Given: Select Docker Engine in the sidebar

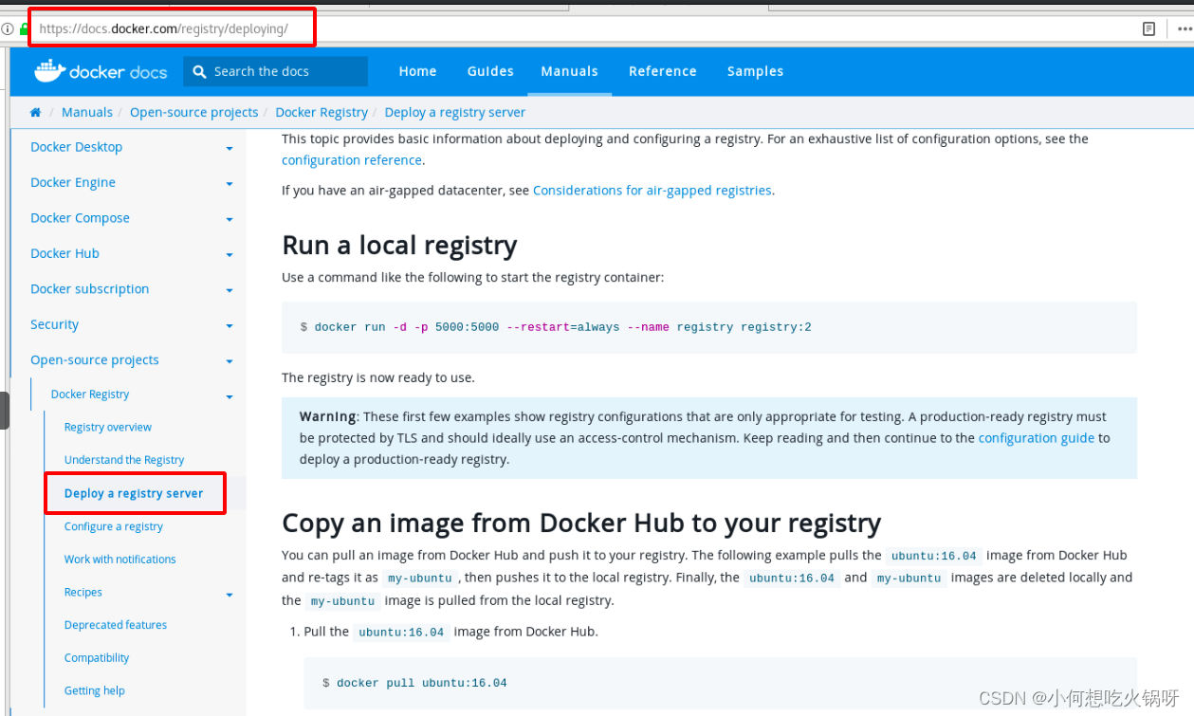Looking at the screenshot, I should click(x=73, y=182).
